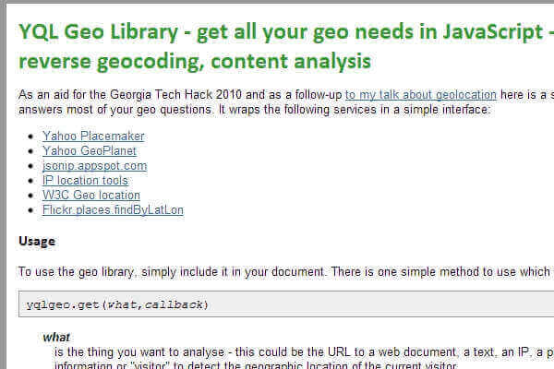This screenshot has height=369, width=554.
Task: Go to the W3C Geo location link
Action: pos(91,195)
